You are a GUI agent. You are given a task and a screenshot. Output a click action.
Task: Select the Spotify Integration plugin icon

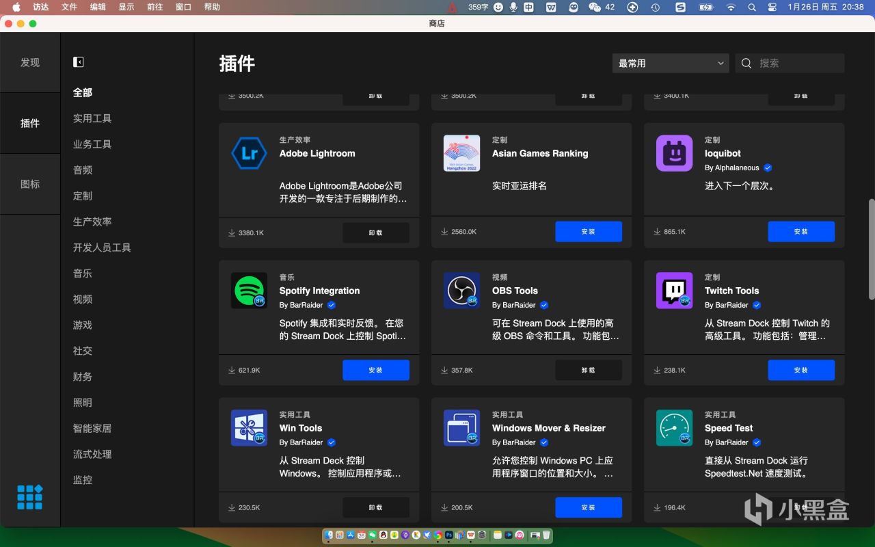click(x=249, y=291)
